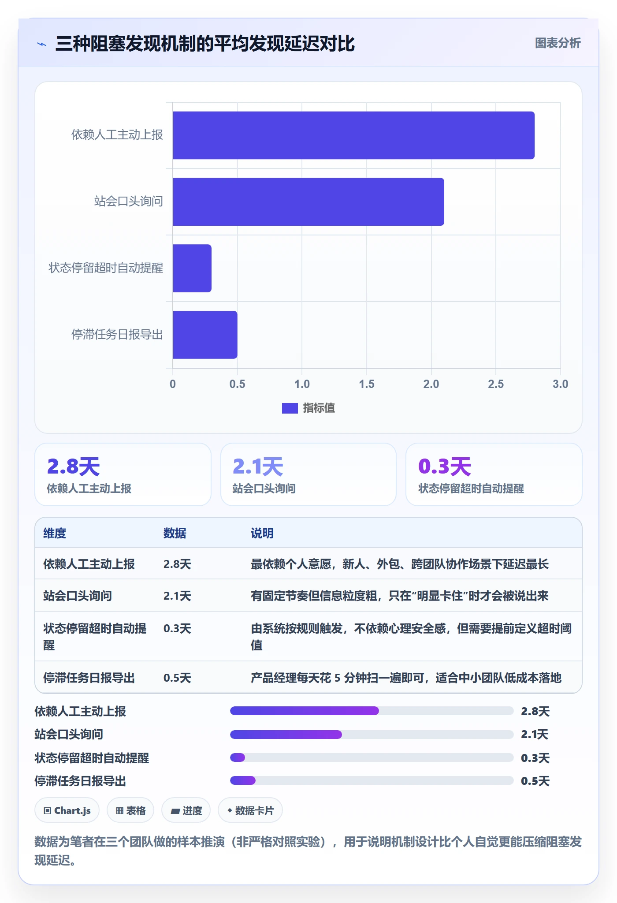
Task: Click the 依赖人工主动上报 progress bar
Action: (372, 711)
